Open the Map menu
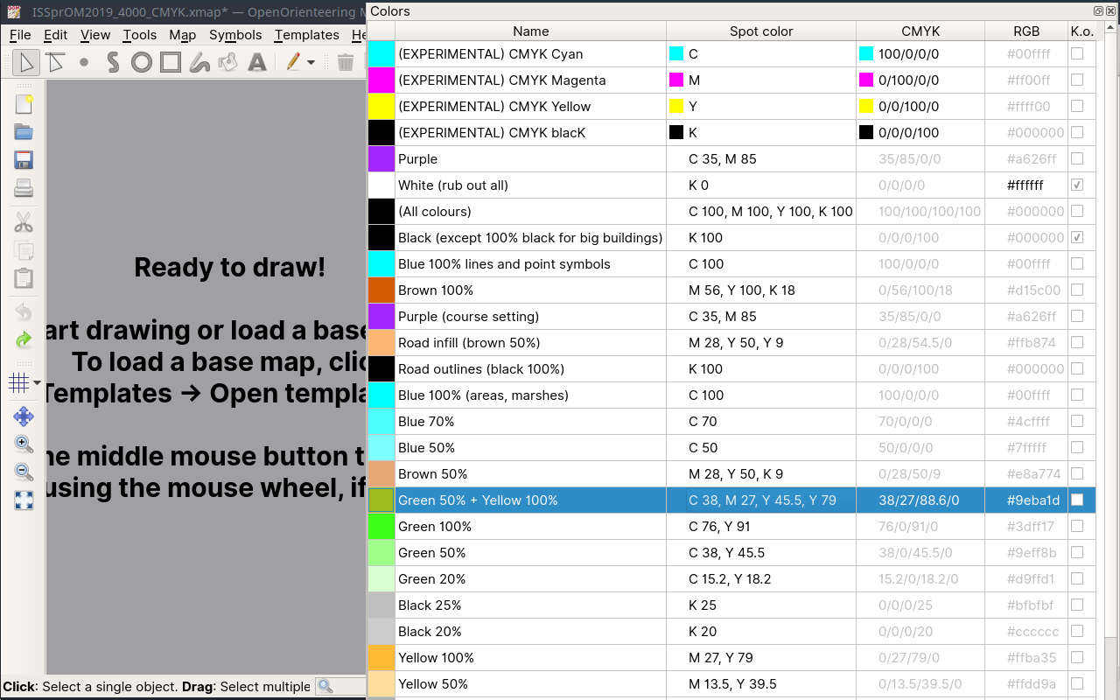The height and width of the screenshot is (700, 1120). point(182,35)
